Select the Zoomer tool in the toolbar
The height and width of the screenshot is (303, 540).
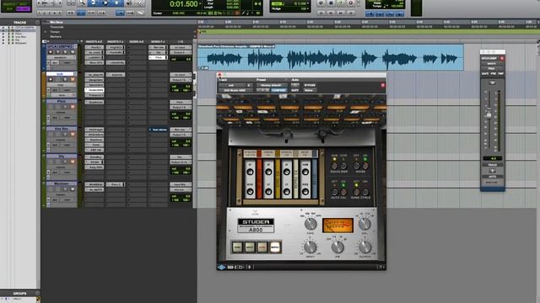tap(83, 3)
